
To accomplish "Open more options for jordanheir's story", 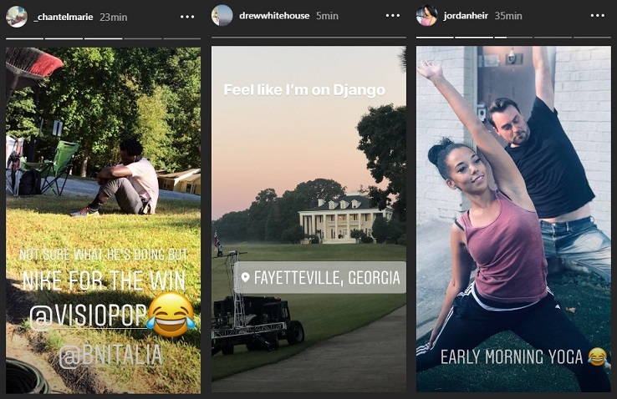I will click(598, 16).
